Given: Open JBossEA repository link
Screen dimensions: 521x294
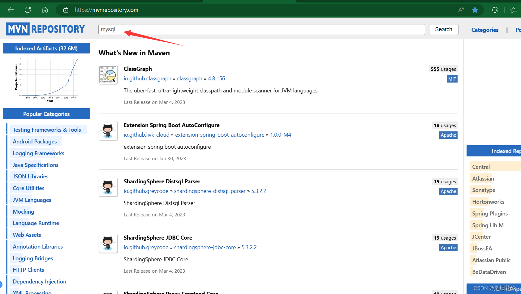Looking at the screenshot, I should click(x=482, y=249).
